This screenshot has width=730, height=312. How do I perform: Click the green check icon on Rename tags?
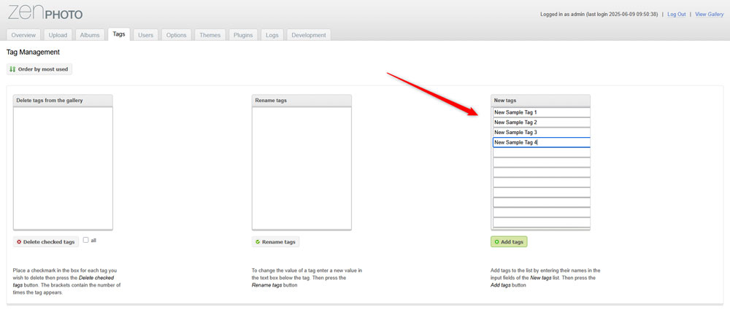tap(258, 242)
